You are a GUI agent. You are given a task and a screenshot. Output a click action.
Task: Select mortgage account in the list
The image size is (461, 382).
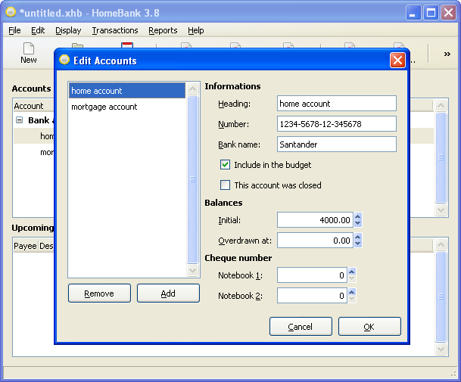pyautogui.click(x=127, y=107)
